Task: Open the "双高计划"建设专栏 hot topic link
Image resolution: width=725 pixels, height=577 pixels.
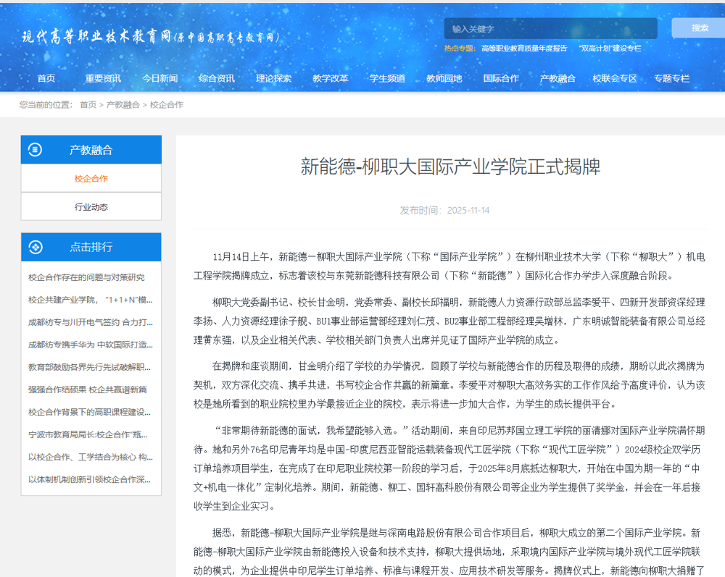Action: (610, 49)
